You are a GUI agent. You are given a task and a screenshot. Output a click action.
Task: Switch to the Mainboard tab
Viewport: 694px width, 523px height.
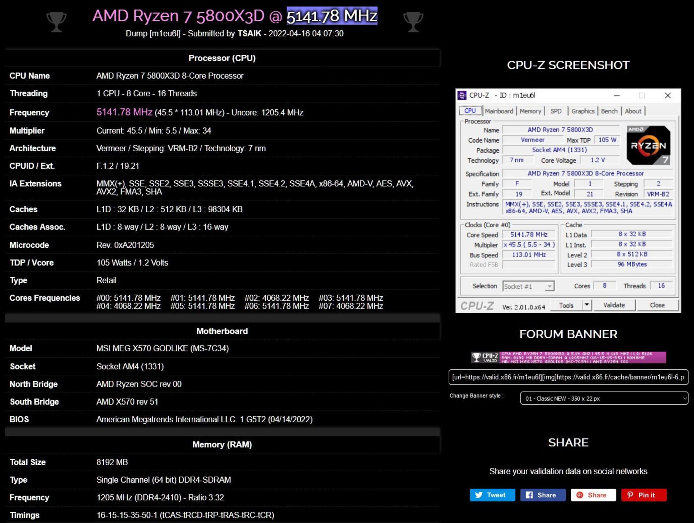(x=499, y=111)
